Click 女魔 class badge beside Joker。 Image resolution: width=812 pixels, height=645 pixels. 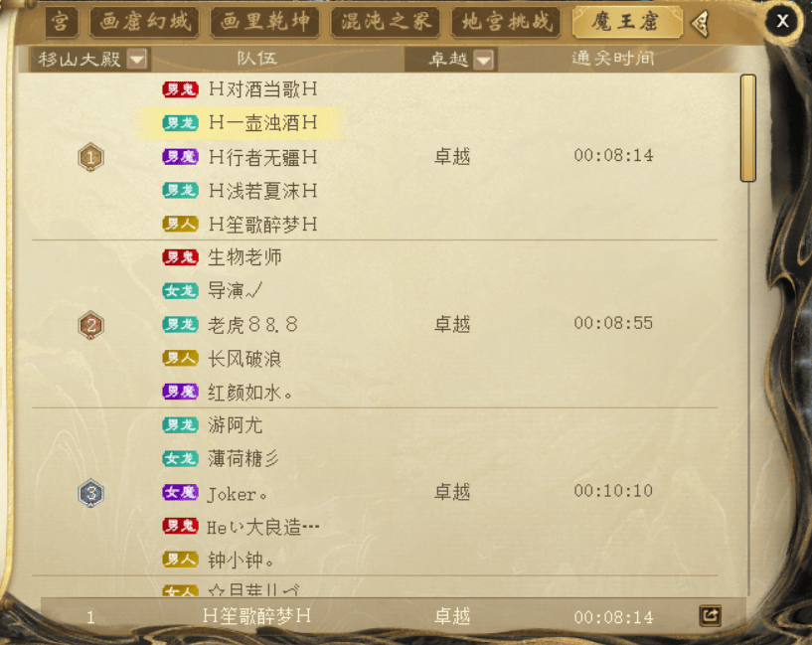coord(180,492)
